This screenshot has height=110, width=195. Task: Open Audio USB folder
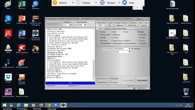[186, 78]
